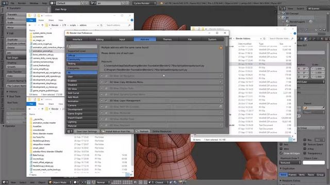Toggle the Testing support level filter
Image resolution: width=330 pixels, height=185 pixels.
[82, 64]
